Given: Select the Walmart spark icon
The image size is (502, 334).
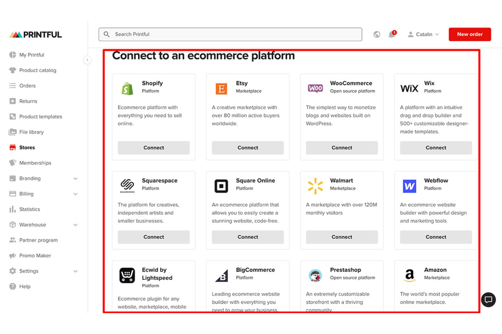Looking at the screenshot, I should click(x=315, y=185).
